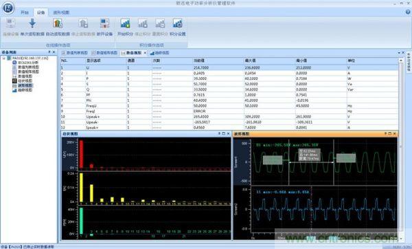
Task: Maximize the waveform view panel
Action: point(390,133)
